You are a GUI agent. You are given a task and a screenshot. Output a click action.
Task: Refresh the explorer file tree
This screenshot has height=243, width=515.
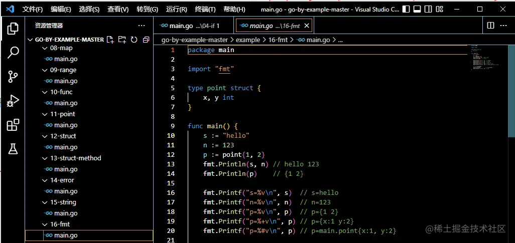point(134,40)
